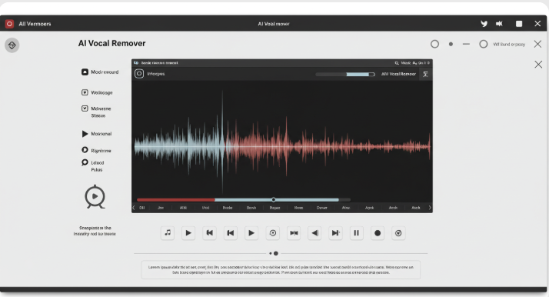Click the round navigation icon left of AI Vocal Remover
This screenshot has width=549, height=297.
pyautogui.click(x=12, y=45)
